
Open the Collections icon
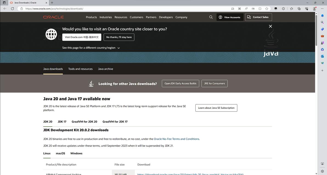pyautogui.click(x=299, y=8)
